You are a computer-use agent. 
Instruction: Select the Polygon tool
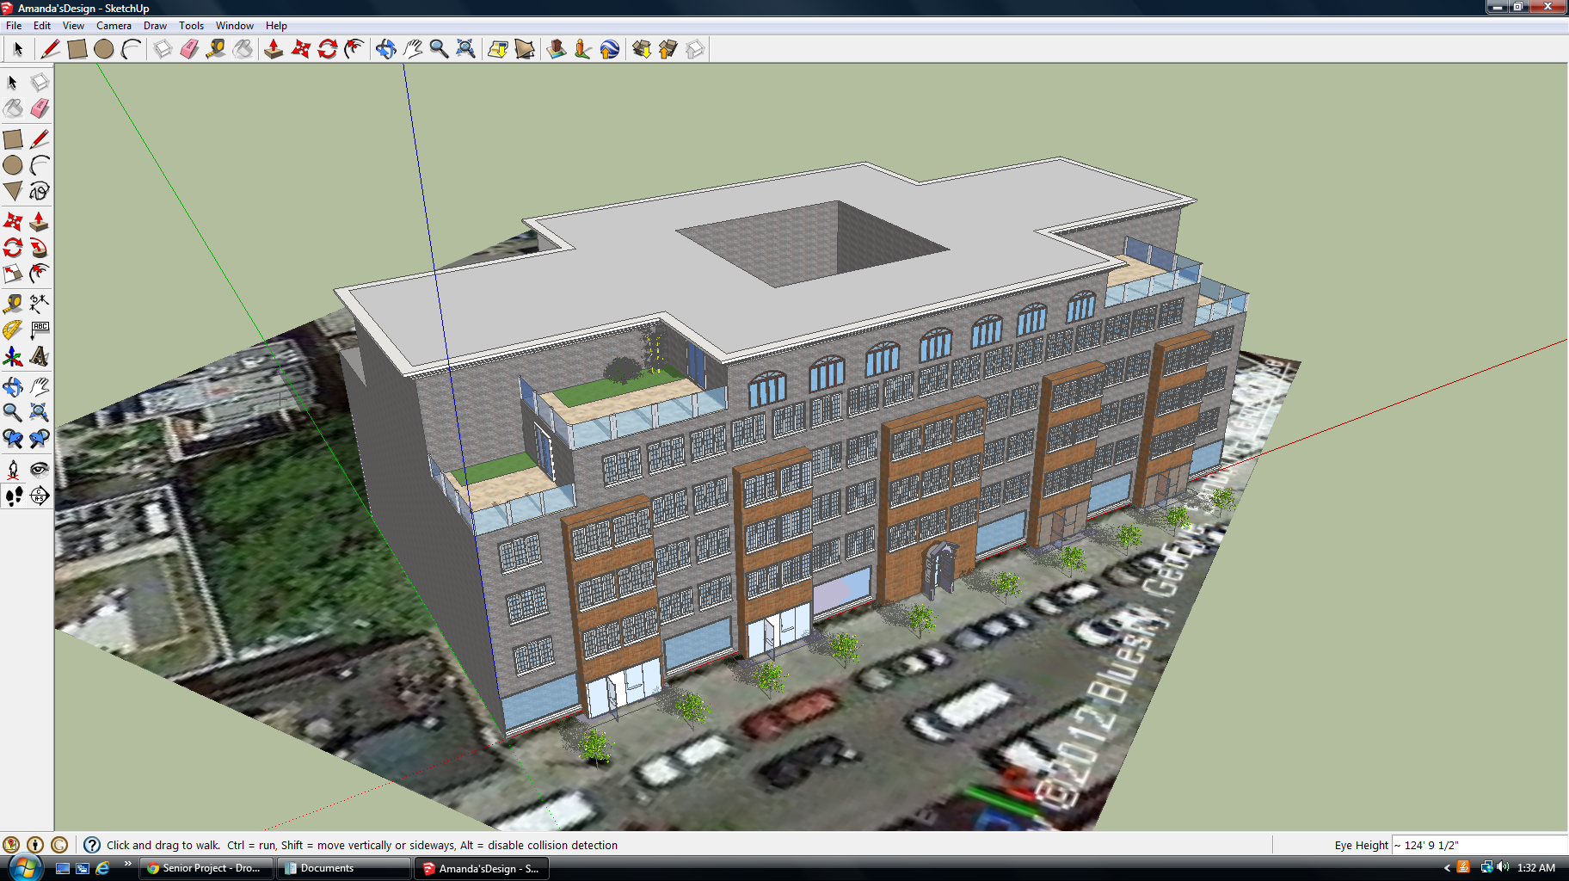tap(13, 191)
